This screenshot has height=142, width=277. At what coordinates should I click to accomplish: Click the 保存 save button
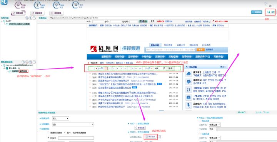click(271, 12)
